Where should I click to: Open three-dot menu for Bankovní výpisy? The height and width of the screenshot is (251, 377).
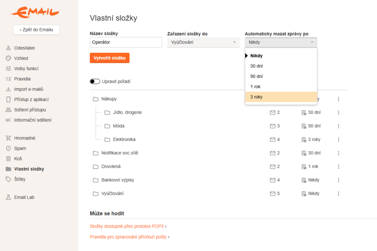pyautogui.click(x=338, y=180)
